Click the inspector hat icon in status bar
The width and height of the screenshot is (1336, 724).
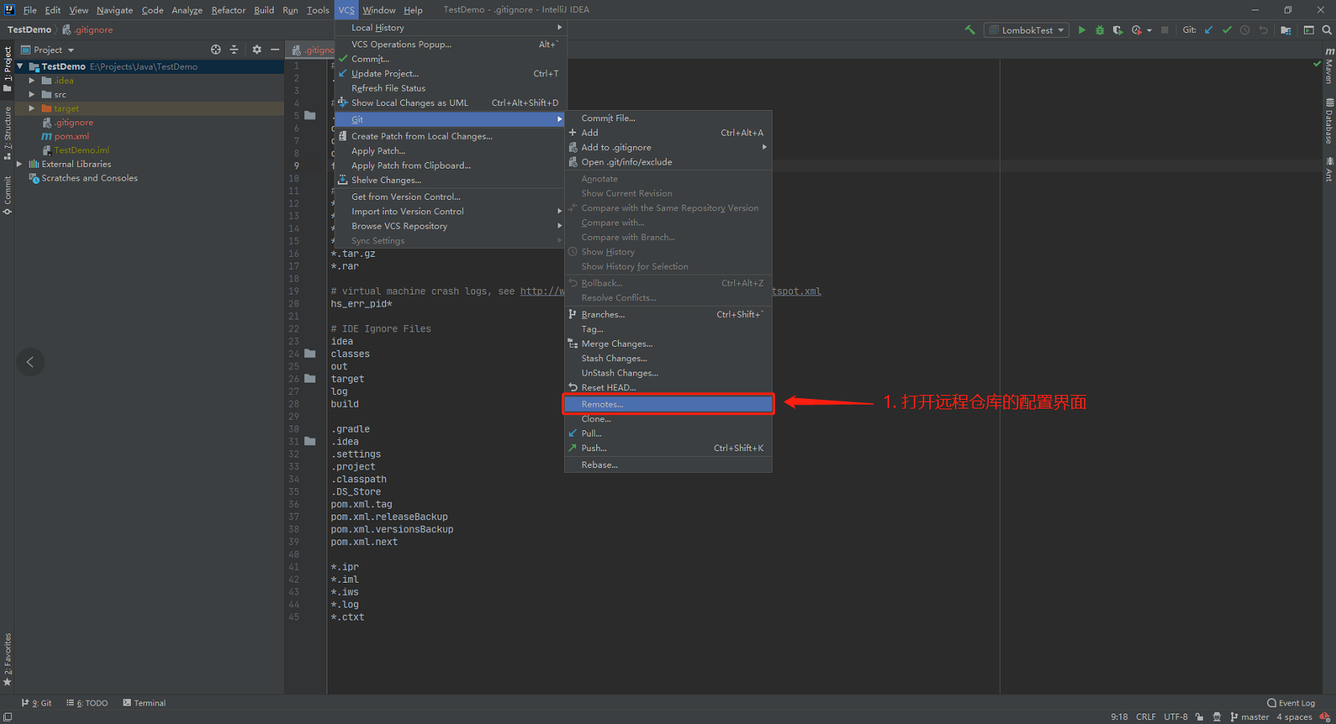(1217, 717)
